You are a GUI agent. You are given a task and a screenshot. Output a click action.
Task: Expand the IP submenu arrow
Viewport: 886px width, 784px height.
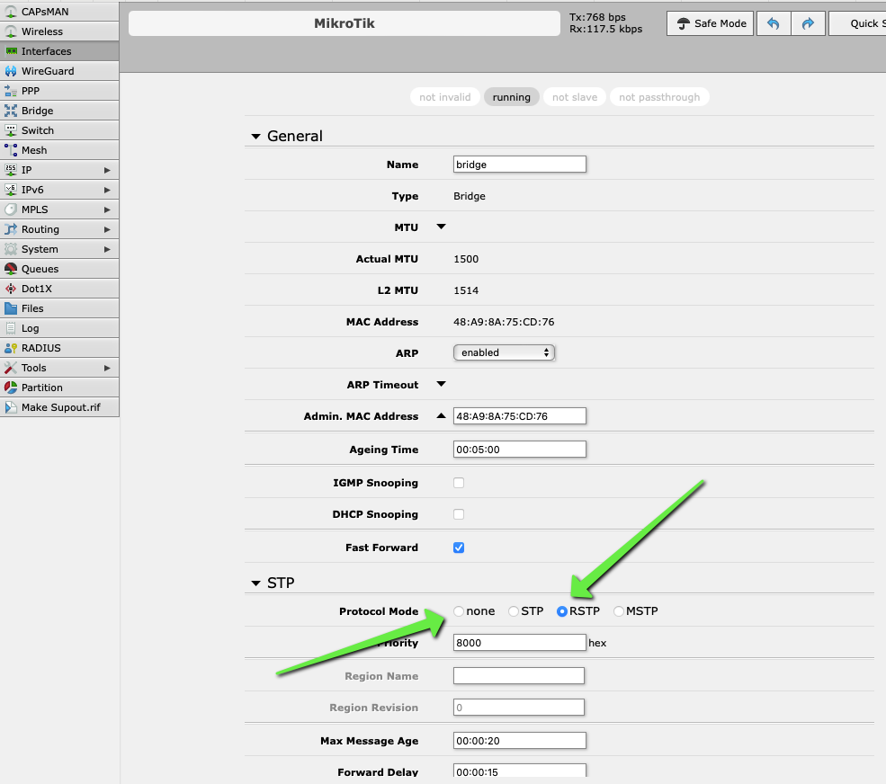(x=107, y=170)
